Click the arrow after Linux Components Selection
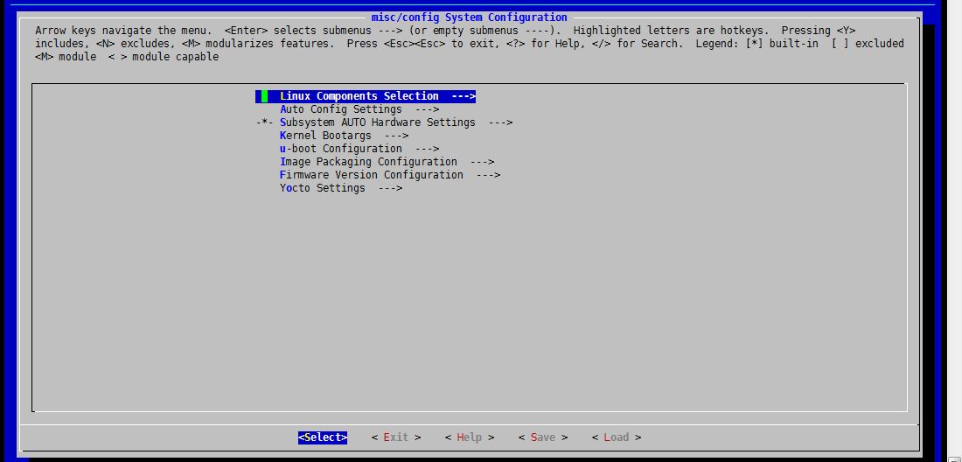Image resolution: width=962 pixels, height=462 pixels. [x=464, y=96]
